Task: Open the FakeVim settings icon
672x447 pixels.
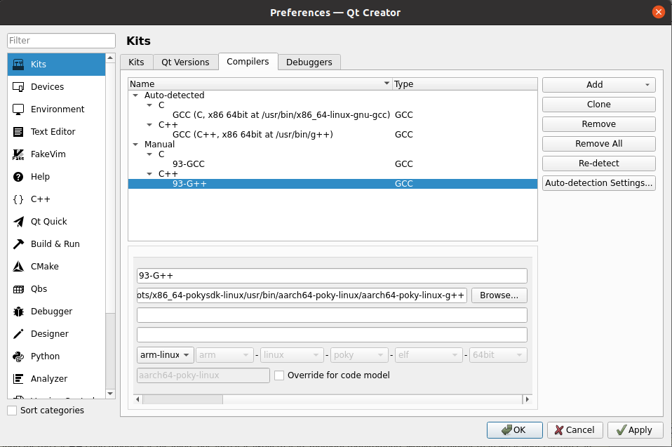Action: (19, 154)
